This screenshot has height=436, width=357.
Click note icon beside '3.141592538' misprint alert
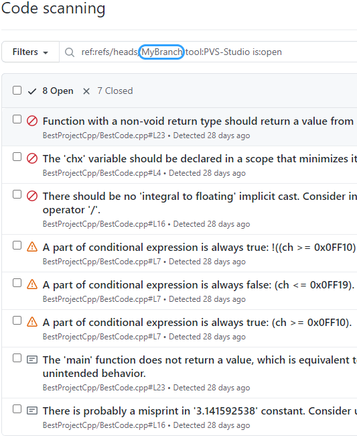[32, 411]
